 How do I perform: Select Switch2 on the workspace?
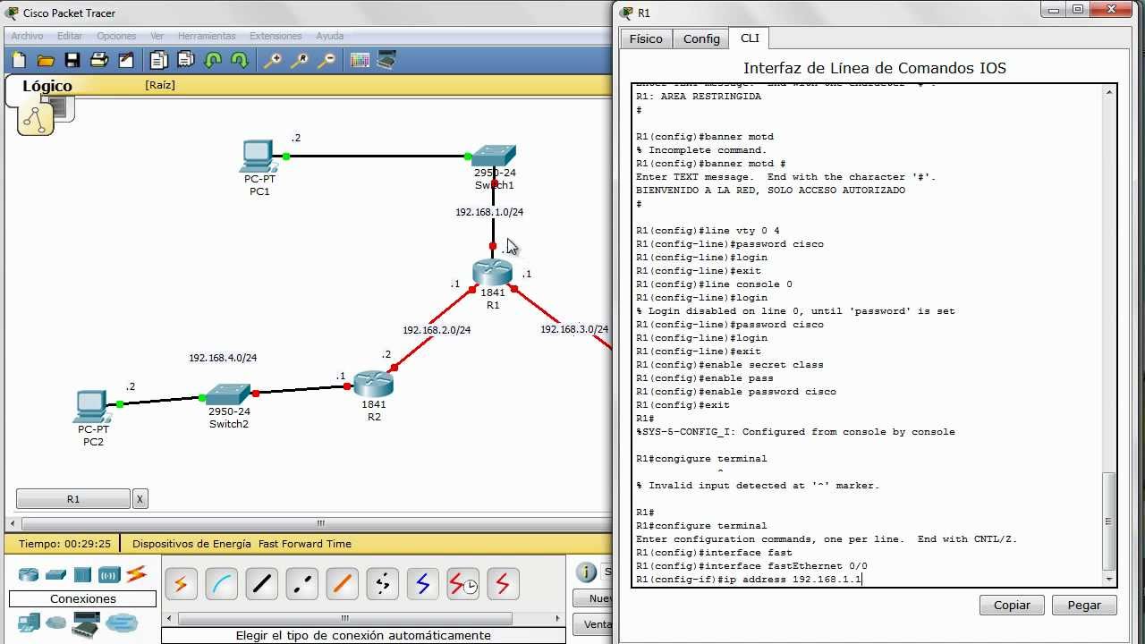(228, 394)
